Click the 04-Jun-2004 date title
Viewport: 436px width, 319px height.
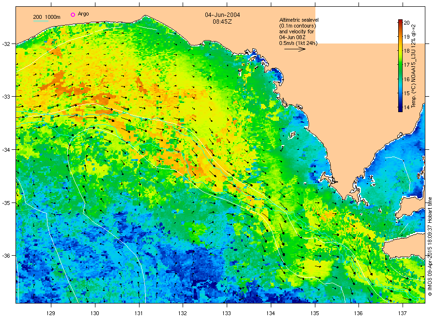coord(222,15)
